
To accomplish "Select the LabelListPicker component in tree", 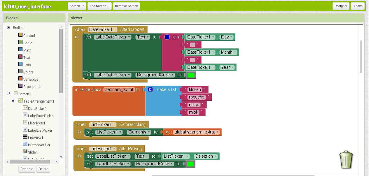I will (38, 130).
